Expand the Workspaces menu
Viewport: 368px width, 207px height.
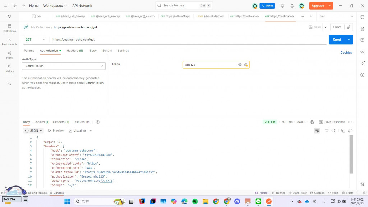click(55, 6)
